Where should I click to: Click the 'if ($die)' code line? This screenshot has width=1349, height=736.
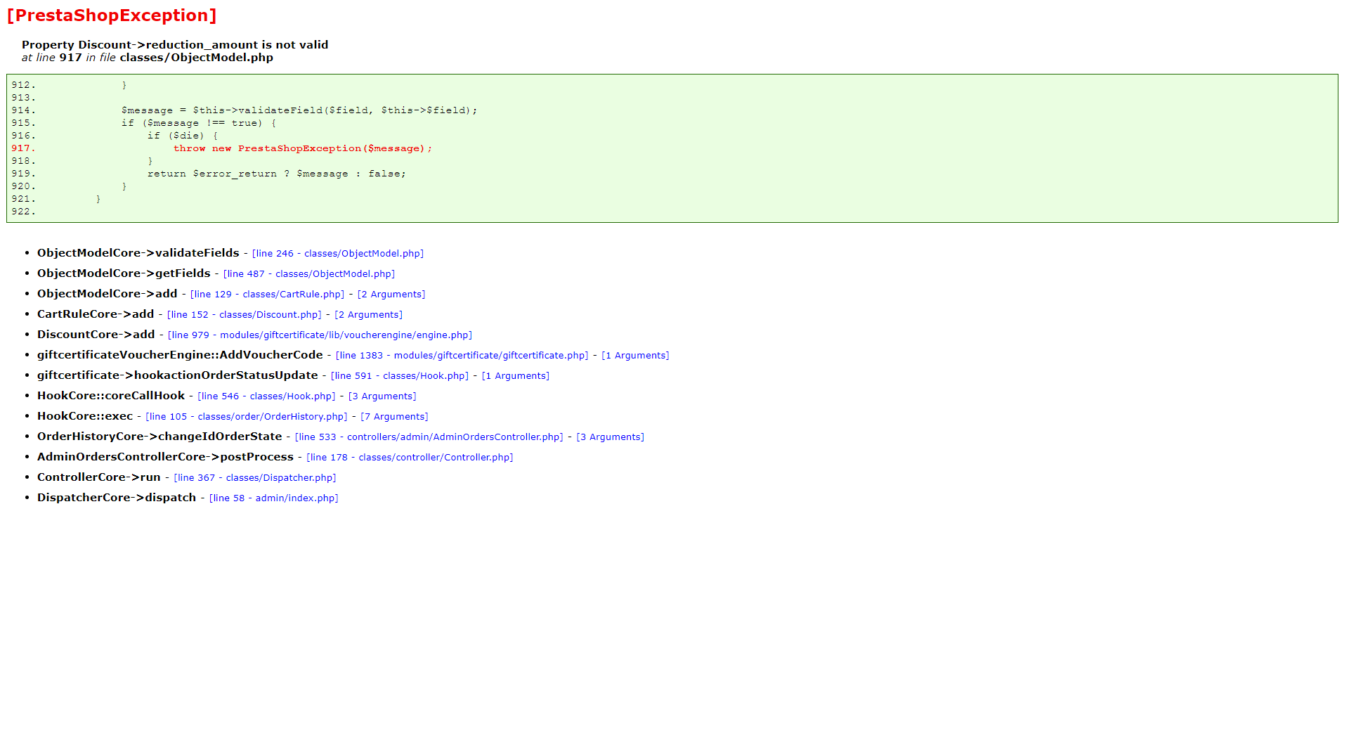[x=183, y=136]
